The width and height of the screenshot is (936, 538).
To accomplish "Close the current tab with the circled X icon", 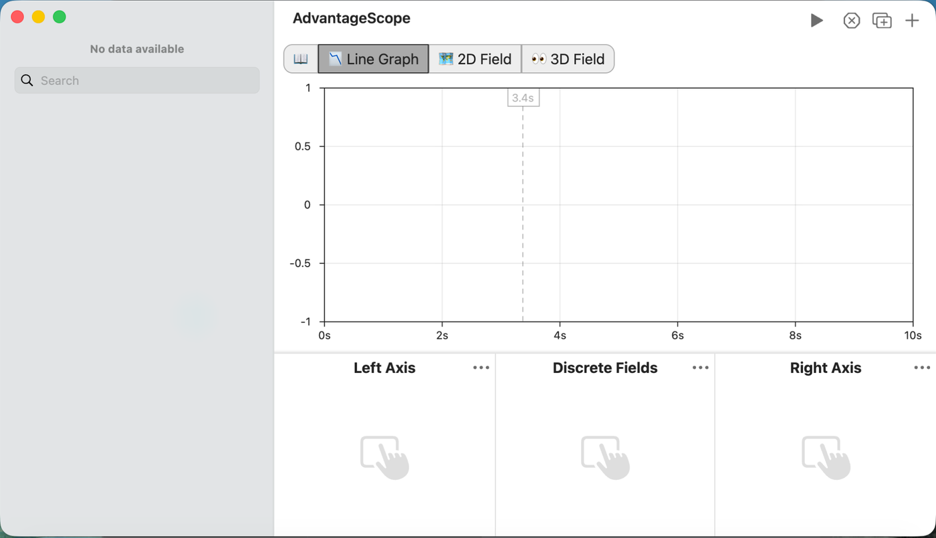I will 851,21.
